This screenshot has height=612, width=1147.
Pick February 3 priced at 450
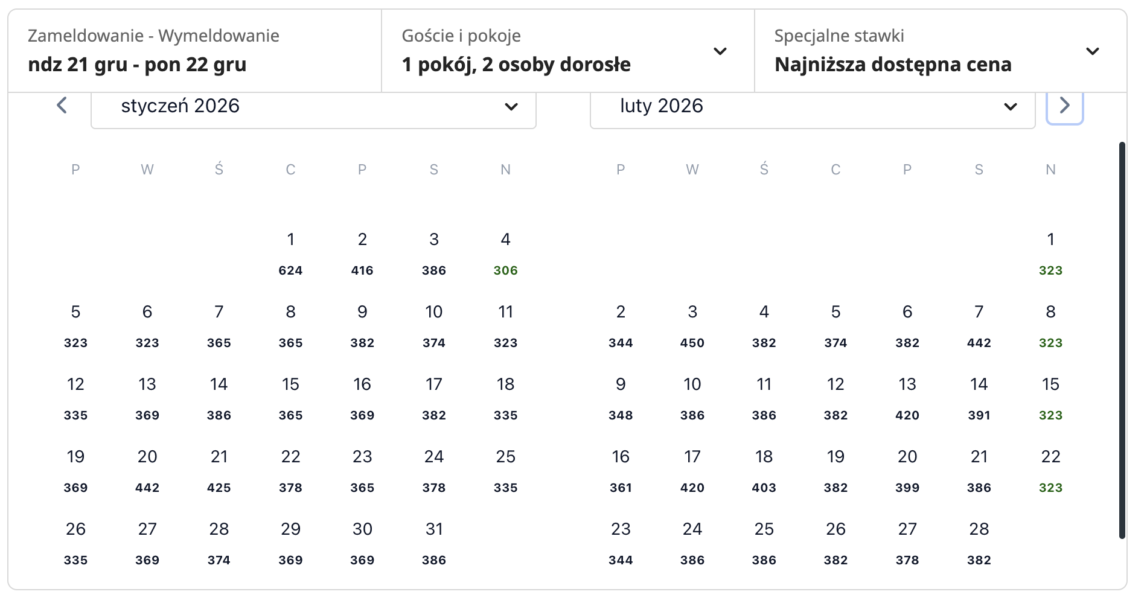pos(692,325)
